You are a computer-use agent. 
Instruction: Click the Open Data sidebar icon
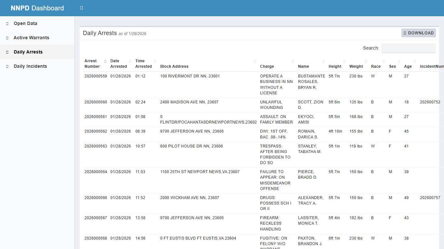[7, 23]
